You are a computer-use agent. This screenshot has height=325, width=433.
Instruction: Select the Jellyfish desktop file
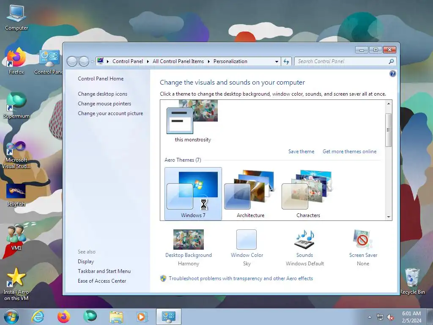[x=16, y=195]
